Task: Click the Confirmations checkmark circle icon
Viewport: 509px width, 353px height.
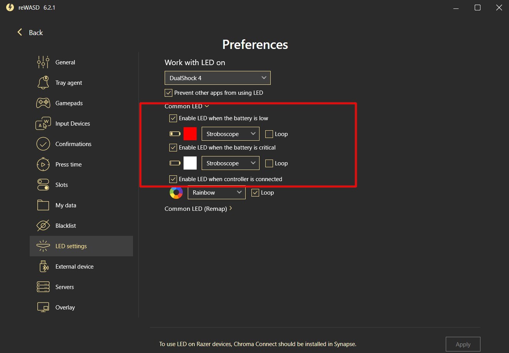Action: pos(43,144)
